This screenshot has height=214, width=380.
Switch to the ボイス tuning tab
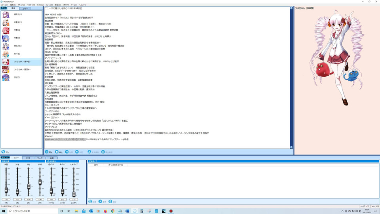[x=28, y=158]
